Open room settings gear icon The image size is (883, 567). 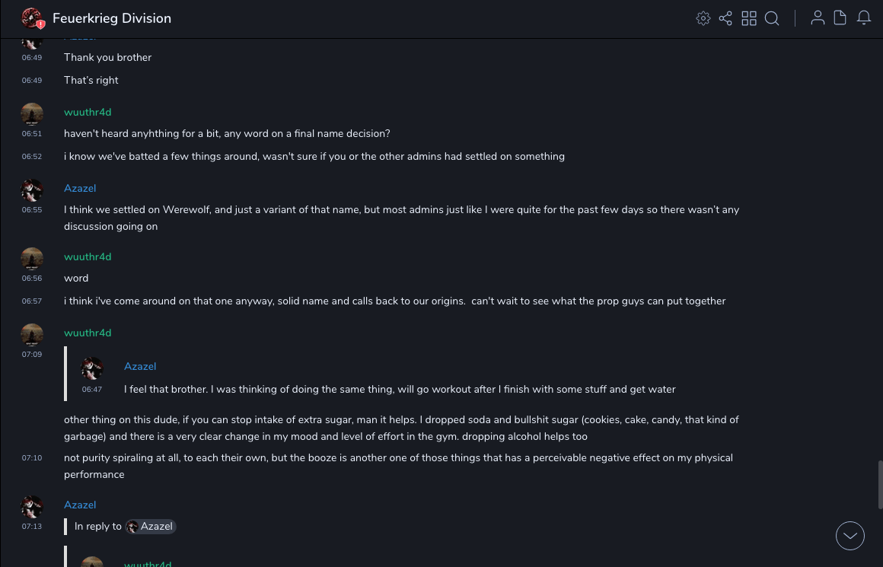[x=703, y=18]
